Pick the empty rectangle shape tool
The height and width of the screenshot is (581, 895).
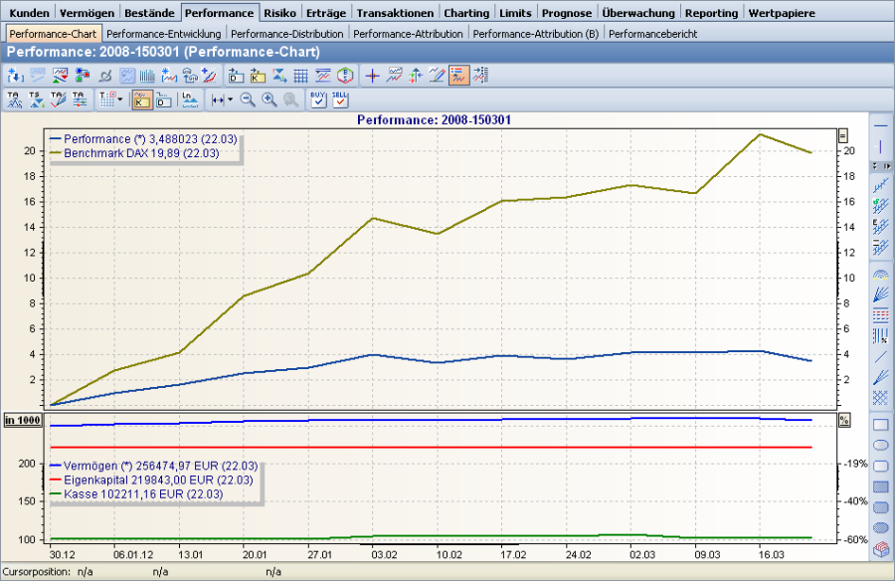880,425
